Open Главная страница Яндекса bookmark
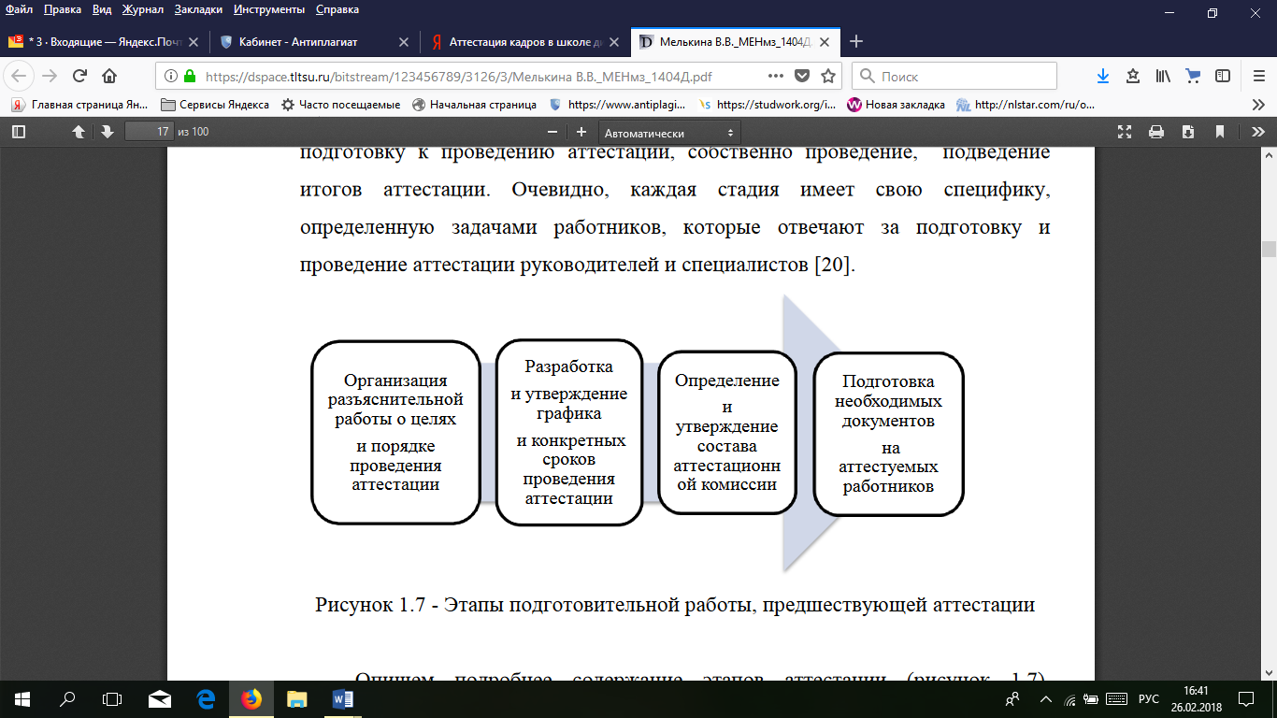The image size is (1277, 718). (80, 105)
